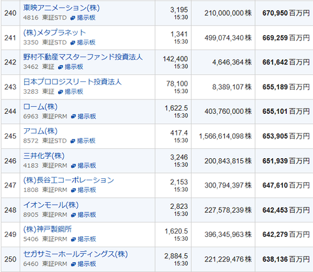Click 掲示板 icon for 三井化学
The width and height of the screenshot is (313, 272).
coord(74,166)
